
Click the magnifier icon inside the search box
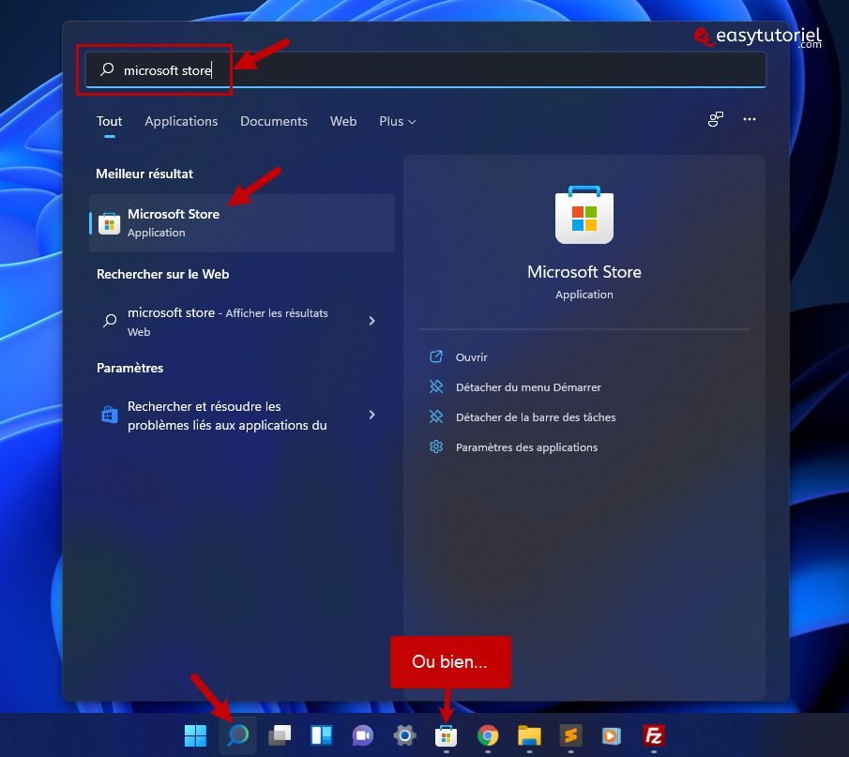[x=107, y=69]
